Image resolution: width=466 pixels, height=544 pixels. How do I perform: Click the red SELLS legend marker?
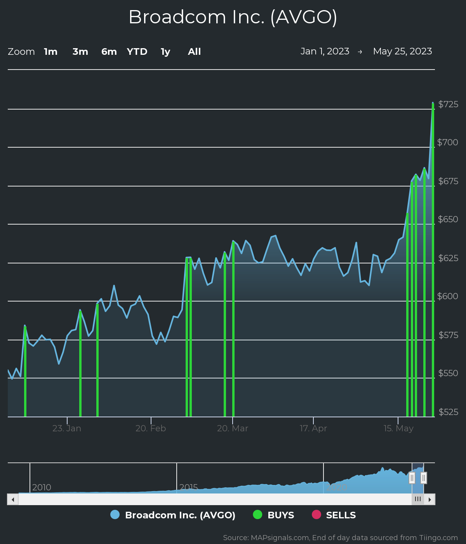tap(316, 514)
